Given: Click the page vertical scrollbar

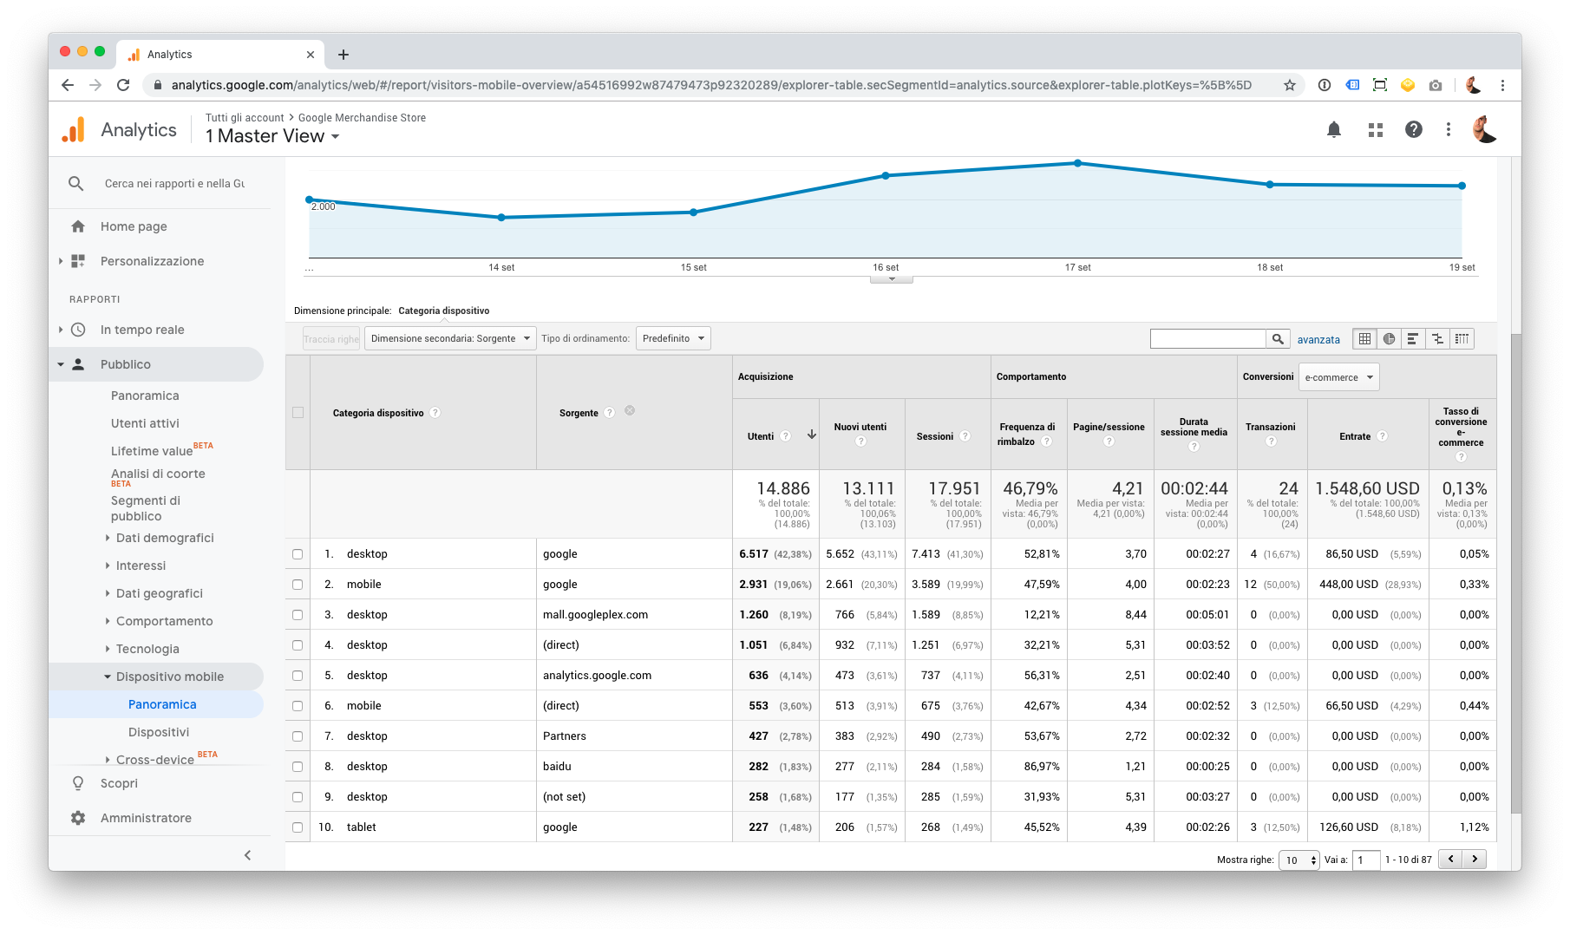Looking at the screenshot, I should coord(1515,572).
